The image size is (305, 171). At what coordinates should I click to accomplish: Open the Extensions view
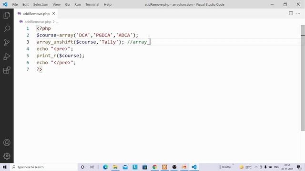tap(7, 70)
